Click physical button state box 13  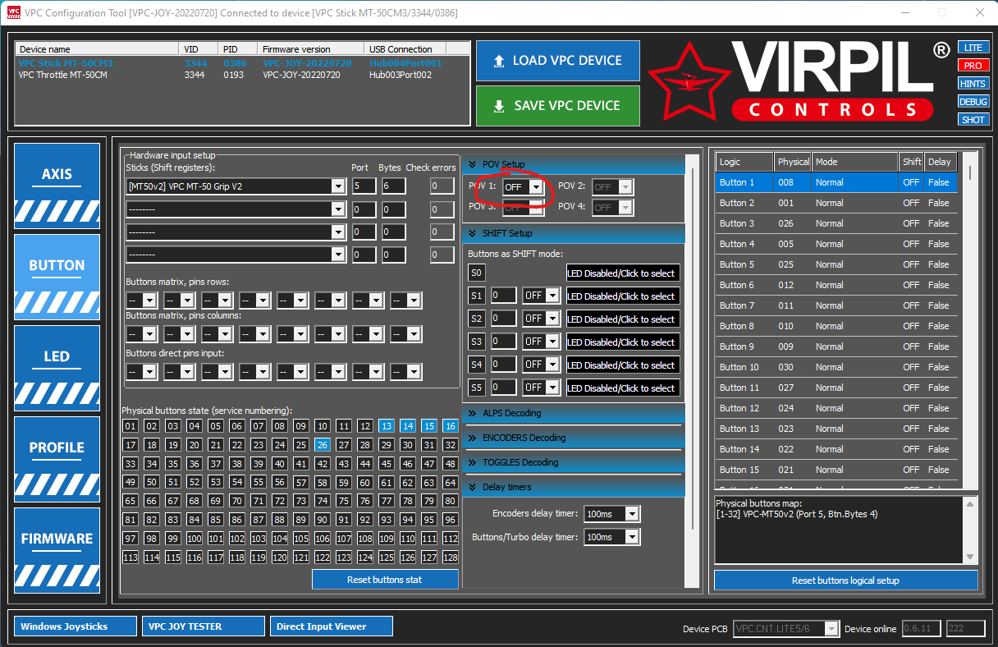pyautogui.click(x=387, y=426)
